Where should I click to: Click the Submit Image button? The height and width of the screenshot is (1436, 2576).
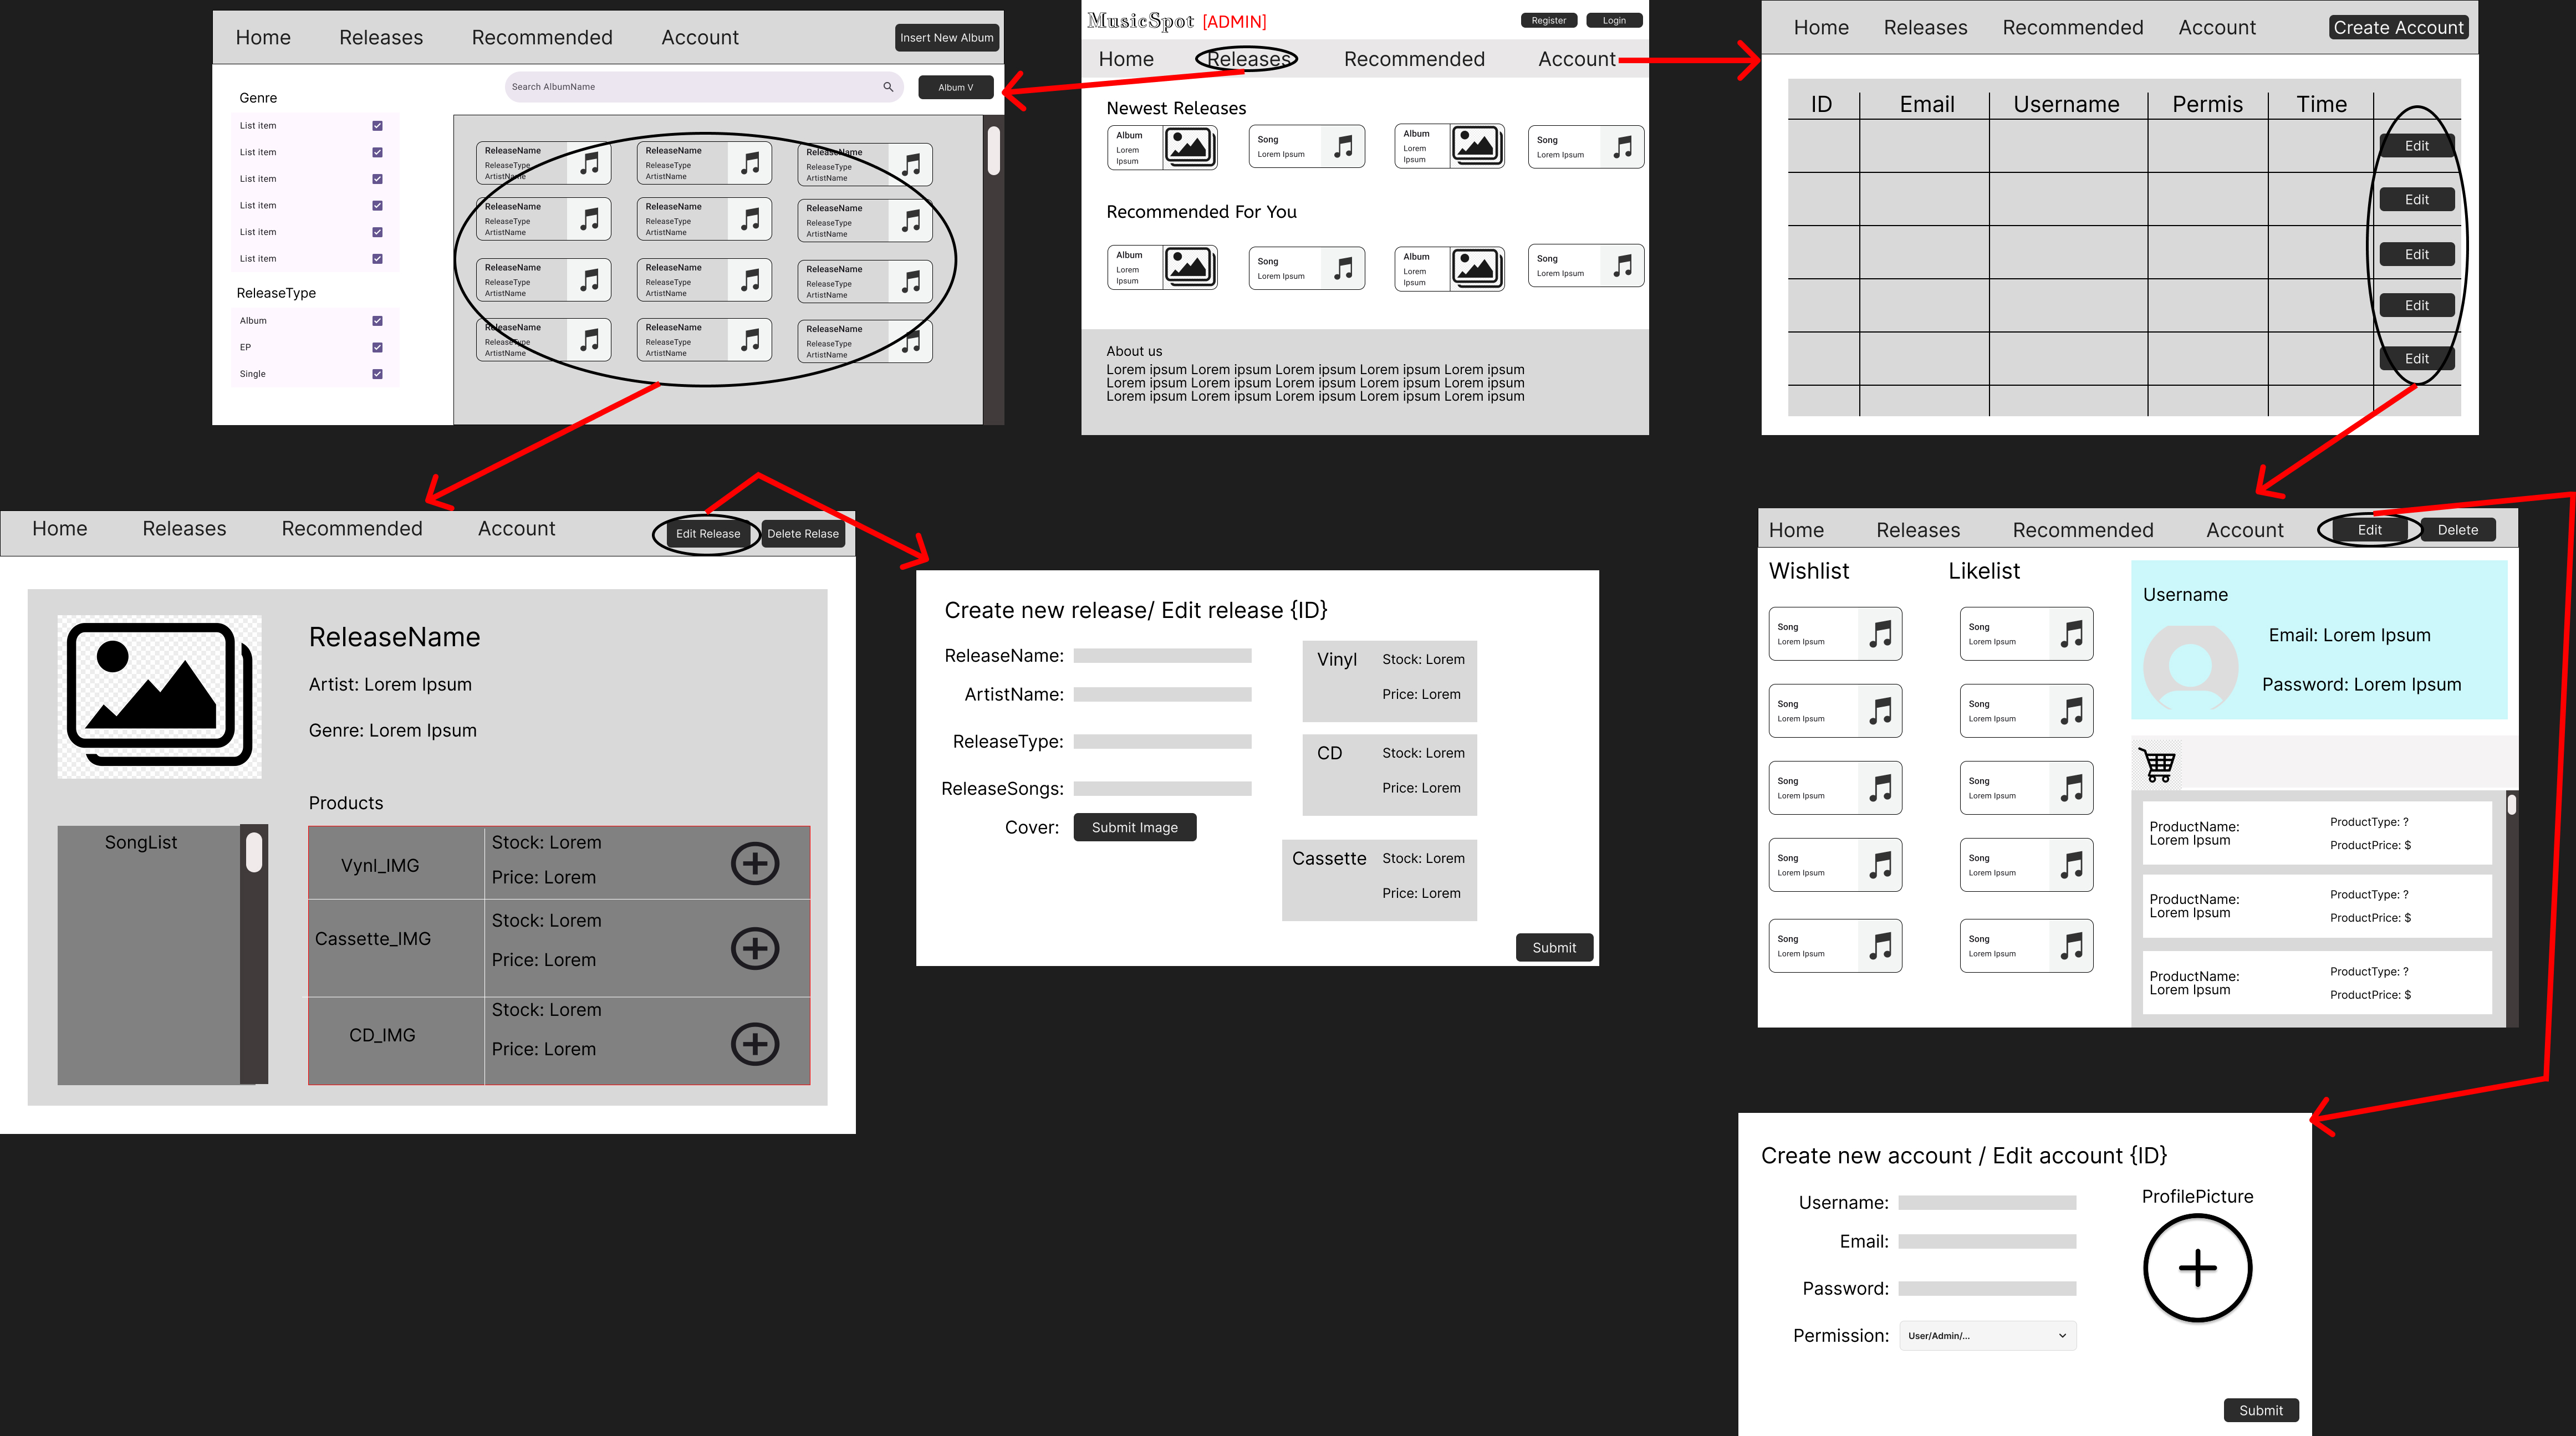(x=1134, y=827)
